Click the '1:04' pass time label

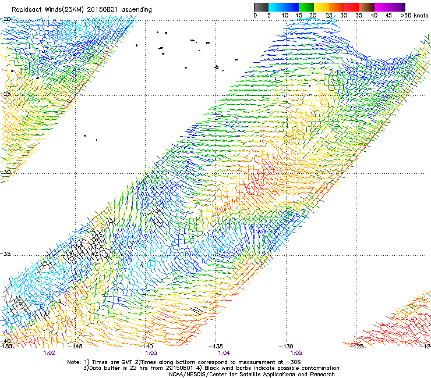click(224, 353)
